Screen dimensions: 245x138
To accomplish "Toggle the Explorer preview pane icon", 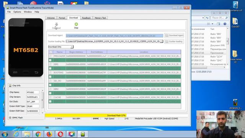I will point(219,24).
